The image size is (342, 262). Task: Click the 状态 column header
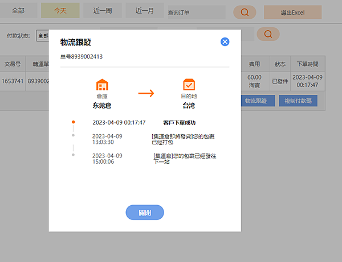point(280,64)
